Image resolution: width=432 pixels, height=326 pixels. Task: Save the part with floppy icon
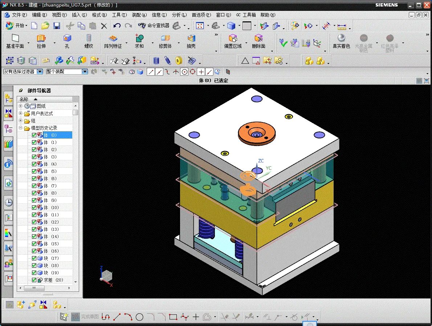[x=57, y=26]
